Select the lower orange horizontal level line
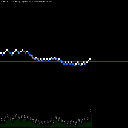Screen dimensions: 128x128 coord(64,61)
